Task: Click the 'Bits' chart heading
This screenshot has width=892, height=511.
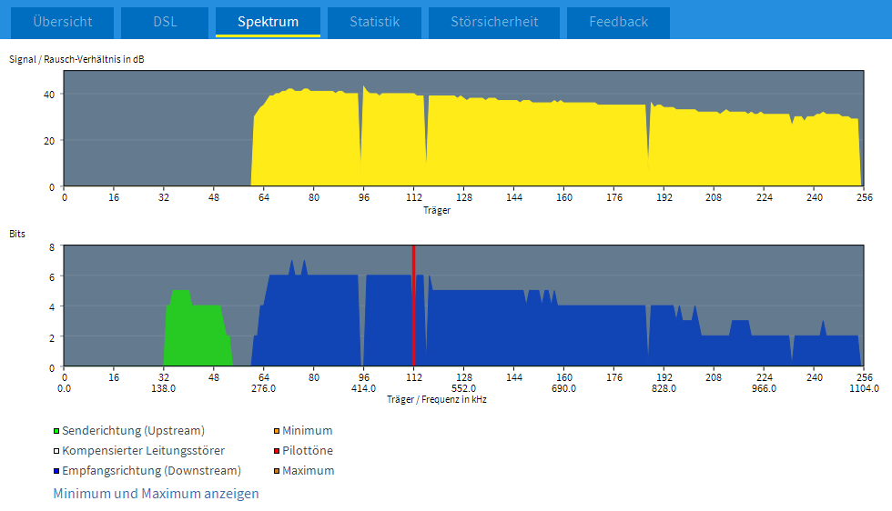Action: [17, 234]
